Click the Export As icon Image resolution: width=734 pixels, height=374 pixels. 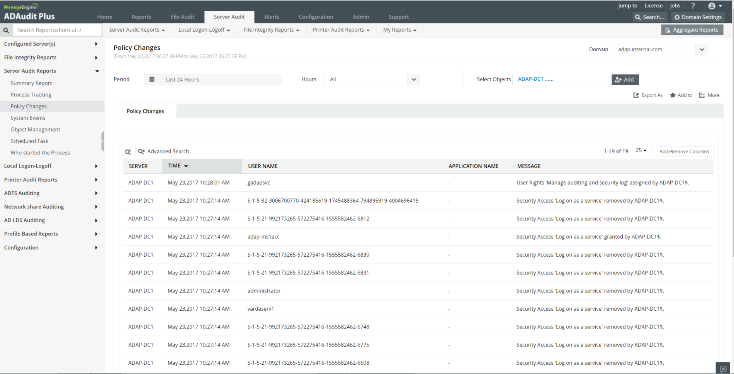[636, 95]
